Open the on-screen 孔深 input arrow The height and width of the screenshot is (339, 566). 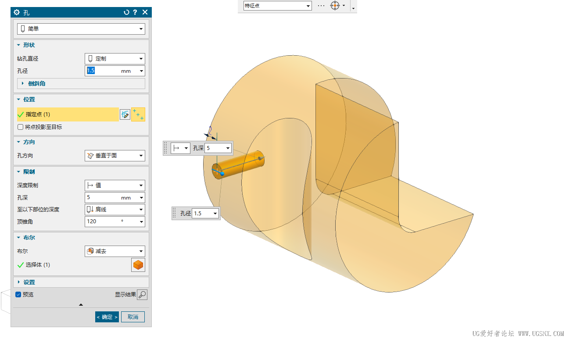(x=228, y=148)
